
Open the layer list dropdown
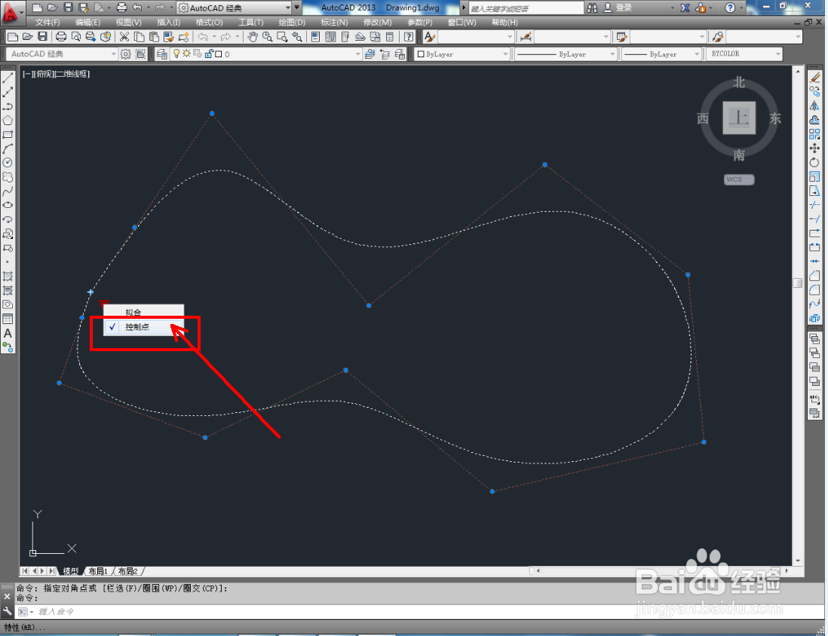[357, 54]
